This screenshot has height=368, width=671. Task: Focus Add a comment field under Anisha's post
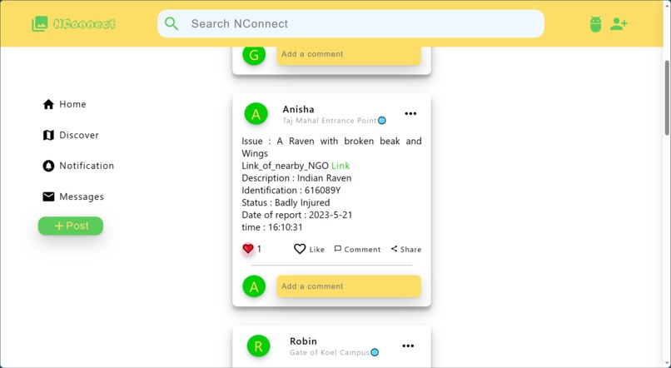(349, 286)
